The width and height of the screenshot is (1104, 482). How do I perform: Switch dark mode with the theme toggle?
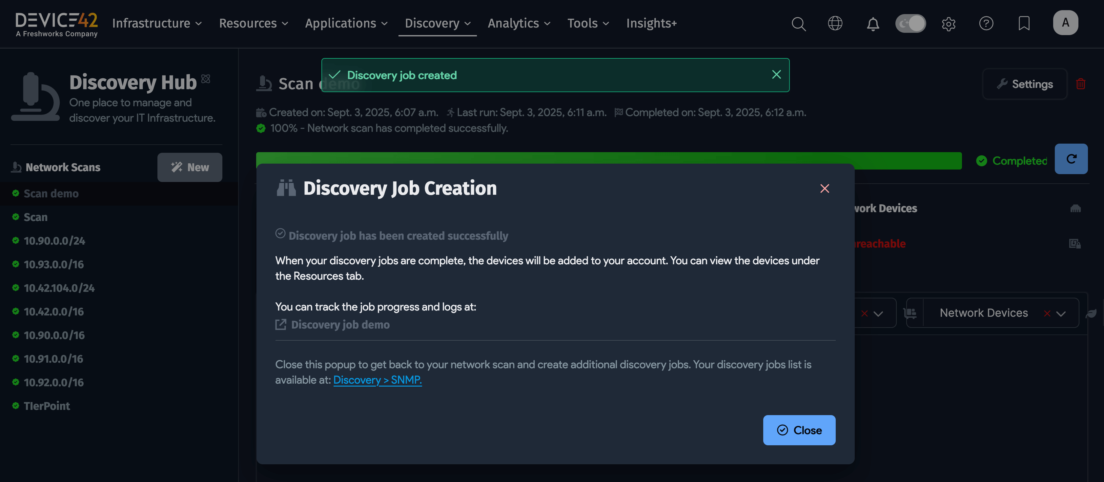911,24
